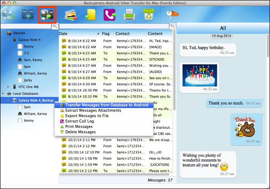The image size is (270, 189).
Task: Click the left sidebar search field
Action: click(x=26, y=26)
